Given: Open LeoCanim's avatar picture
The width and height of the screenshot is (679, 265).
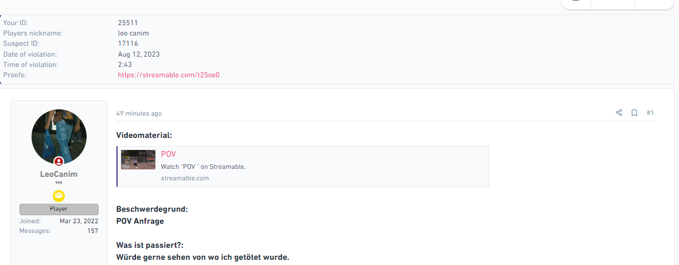Looking at the screenshot, I should 59,137.
